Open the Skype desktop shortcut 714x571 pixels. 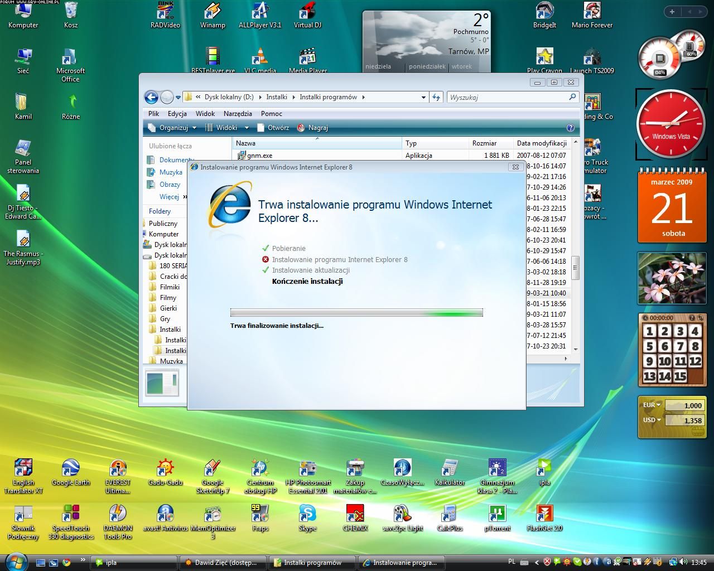307,514
